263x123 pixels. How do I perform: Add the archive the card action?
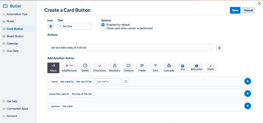(247, 106)
